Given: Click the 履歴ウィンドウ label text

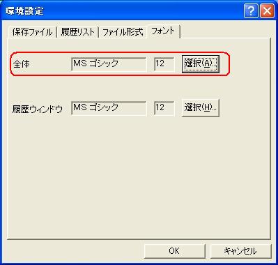Looking at the screenshot, I should 38,109.
